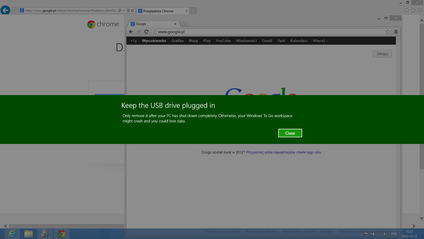424x239 pixels.
Task: Click the Internet Explorer back arrow
Action: 5,10
